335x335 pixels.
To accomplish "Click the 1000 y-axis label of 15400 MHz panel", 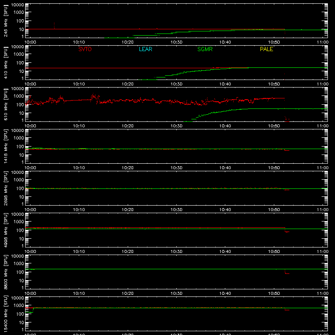I will pos(19,305).
